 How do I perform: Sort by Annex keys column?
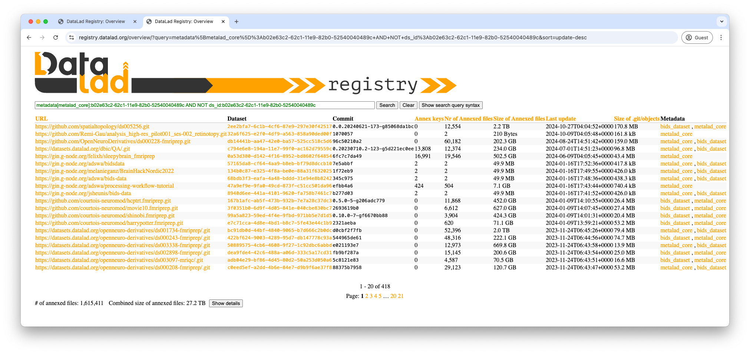click(429, 119)
